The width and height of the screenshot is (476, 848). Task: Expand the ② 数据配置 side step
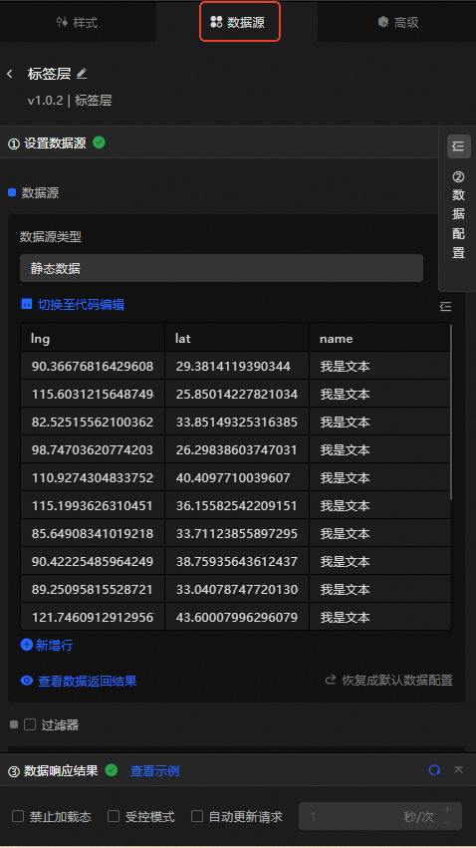coord(458,214)
